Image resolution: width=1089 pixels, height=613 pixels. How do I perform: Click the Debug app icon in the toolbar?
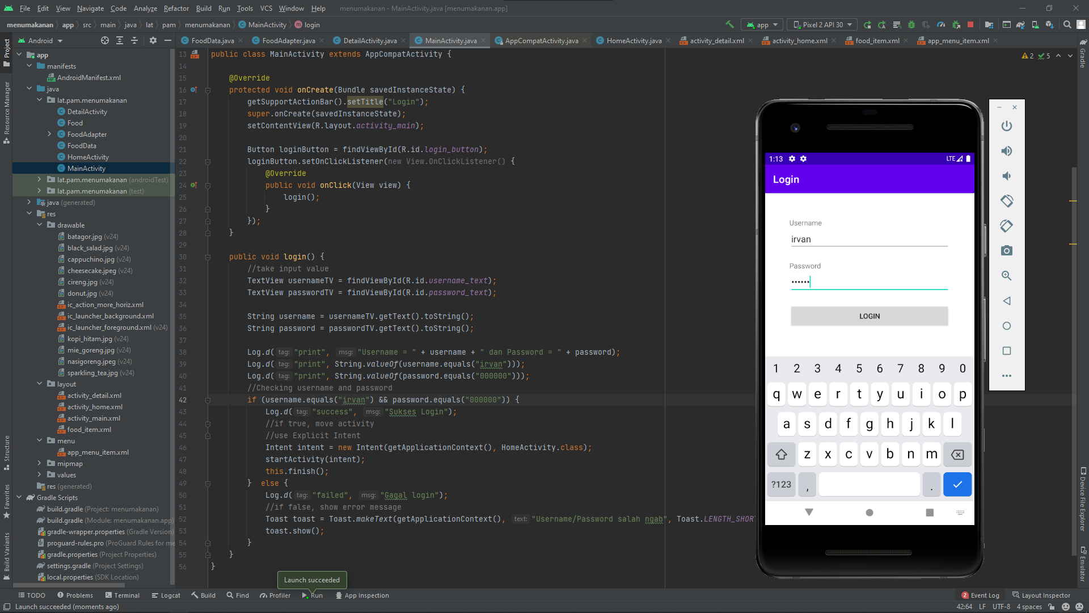[911, 24]
